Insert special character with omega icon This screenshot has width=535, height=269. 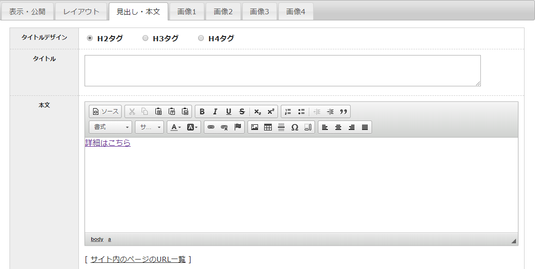point(295,127)
